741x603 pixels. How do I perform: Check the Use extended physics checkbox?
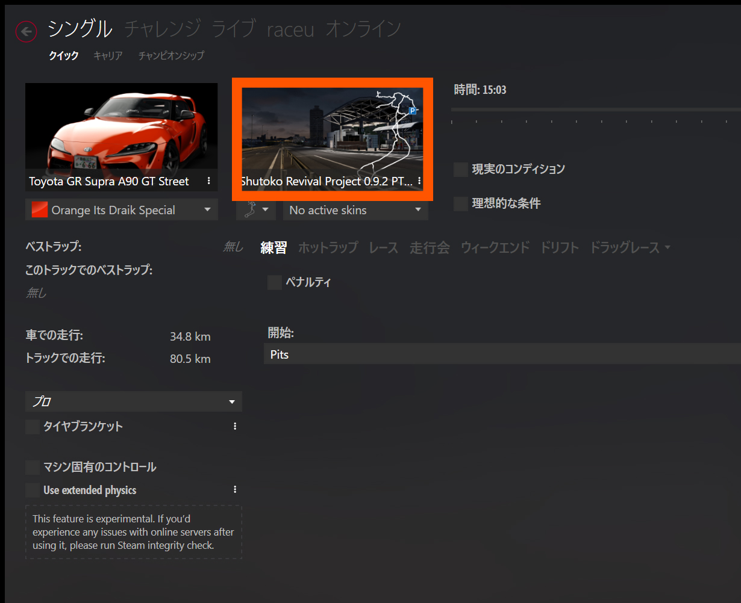click(33, 490)
